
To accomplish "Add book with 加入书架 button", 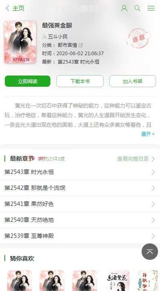I will [132, 81].
